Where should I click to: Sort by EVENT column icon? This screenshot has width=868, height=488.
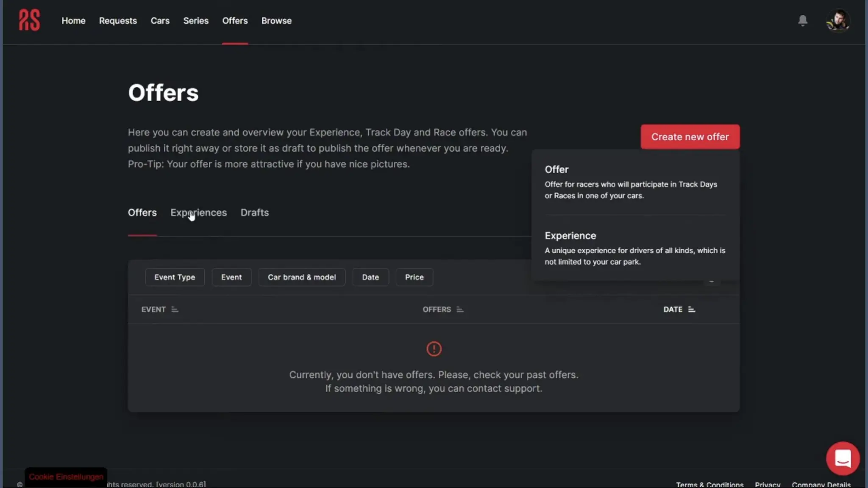175,310
